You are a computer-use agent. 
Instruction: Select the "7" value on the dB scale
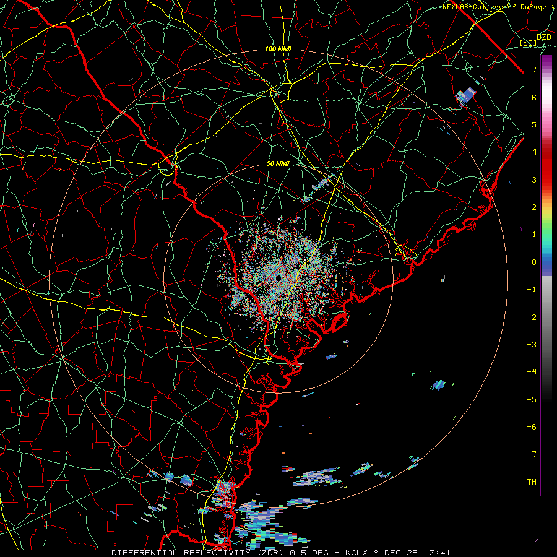click(x=534, y=69)
